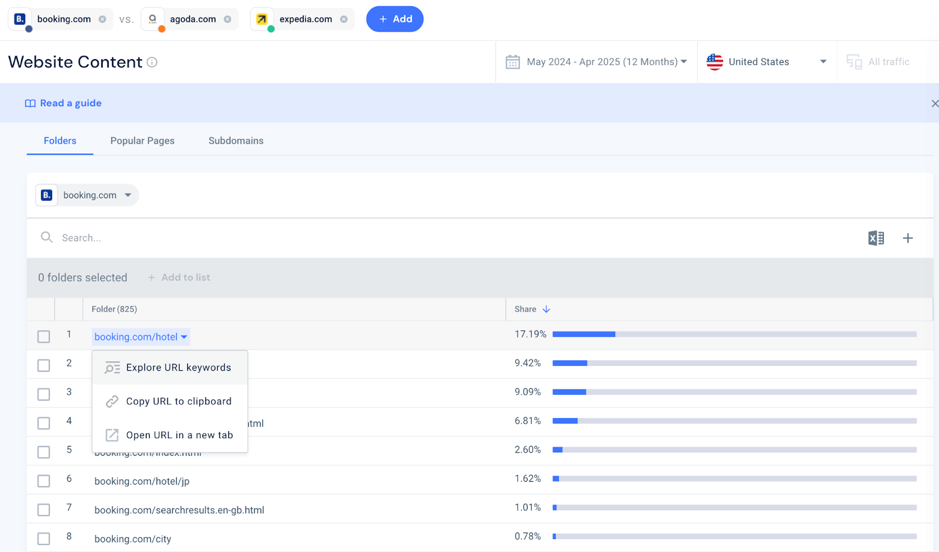This screenshot has height=552, width=939.
Task: Remove agoda.com from comparison
Action: point(227,19)
